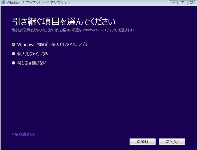197x150 pixels.
Task: Proceed with the '次へ(N)' button
Action: 172,142
